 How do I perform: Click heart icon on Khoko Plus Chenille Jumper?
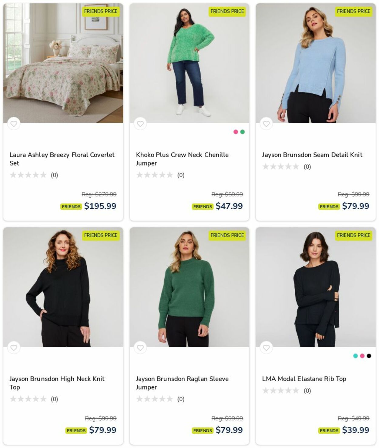pos(140,124)
